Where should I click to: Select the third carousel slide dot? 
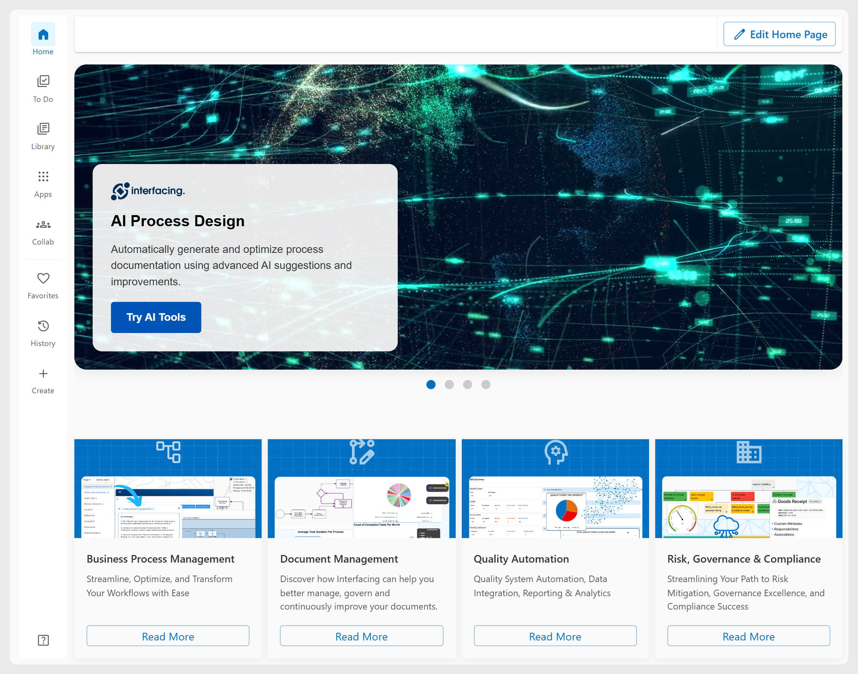[468, 384]
